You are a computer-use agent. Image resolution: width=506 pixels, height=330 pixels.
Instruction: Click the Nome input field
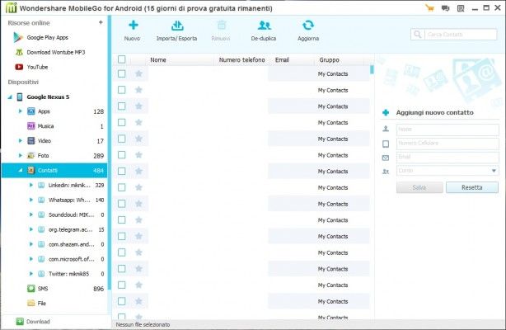(447, 130)
